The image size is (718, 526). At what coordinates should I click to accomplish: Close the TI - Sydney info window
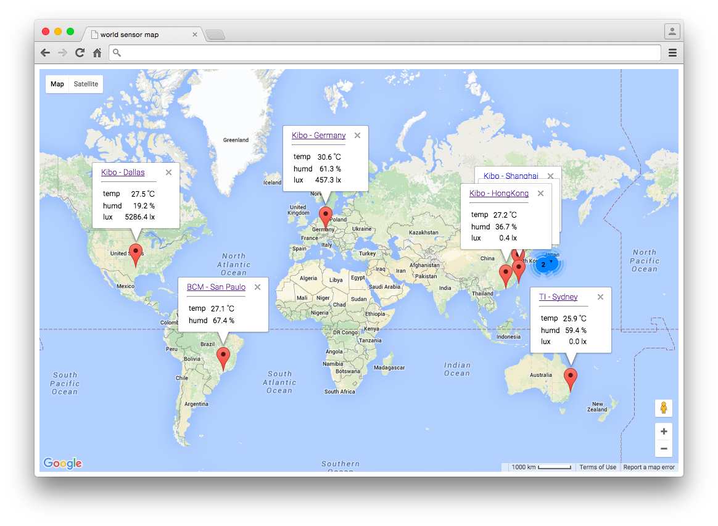pyautogui.click(x=600, y=297)
